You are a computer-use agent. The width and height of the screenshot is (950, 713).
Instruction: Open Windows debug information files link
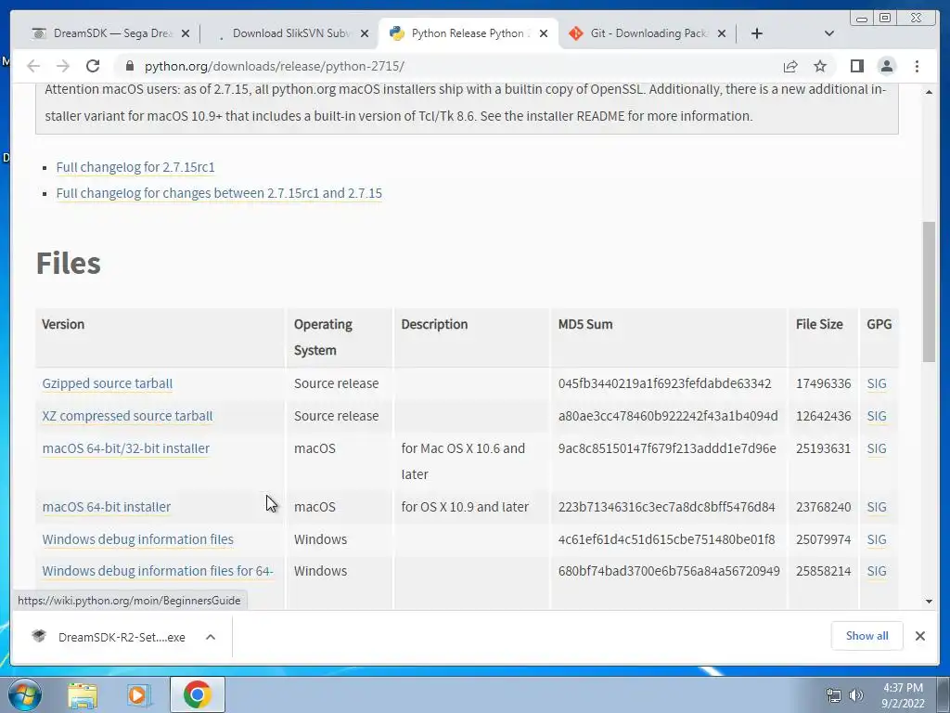pyautogui.click(x=137, y=539)
